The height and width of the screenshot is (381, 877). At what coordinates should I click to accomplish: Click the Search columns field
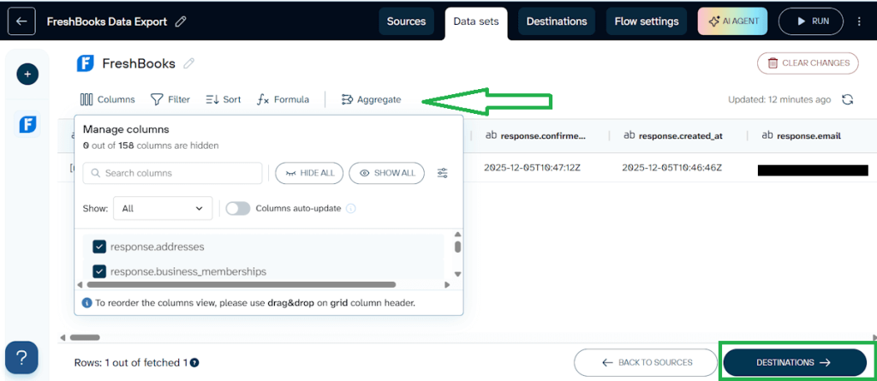point(172,173)
